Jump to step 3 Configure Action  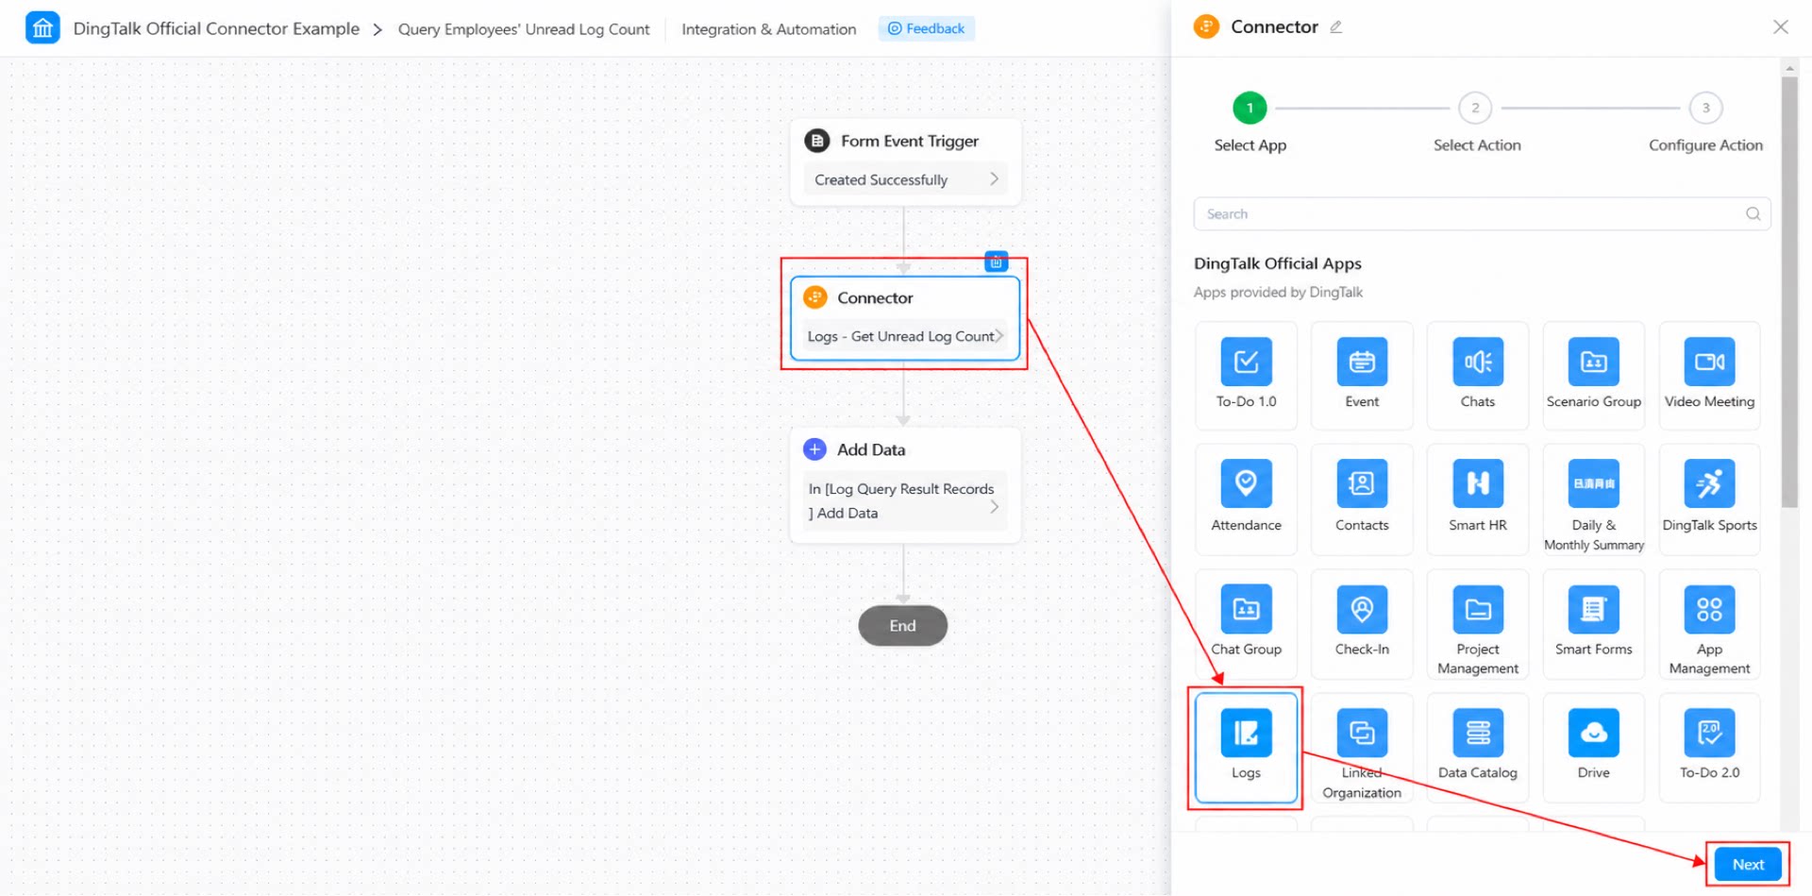1705,108
